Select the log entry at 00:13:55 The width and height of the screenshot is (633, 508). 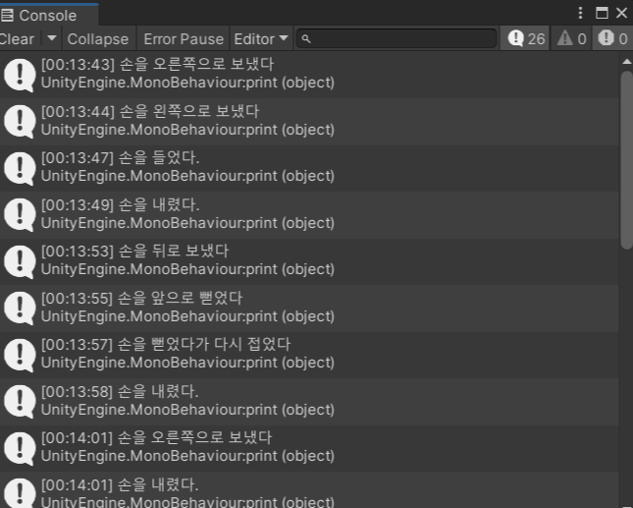coord(309,308)
